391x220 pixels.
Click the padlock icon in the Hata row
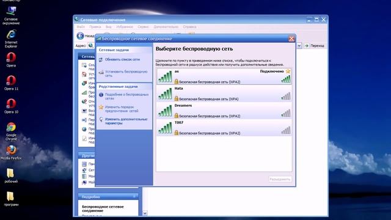(177, 98)
